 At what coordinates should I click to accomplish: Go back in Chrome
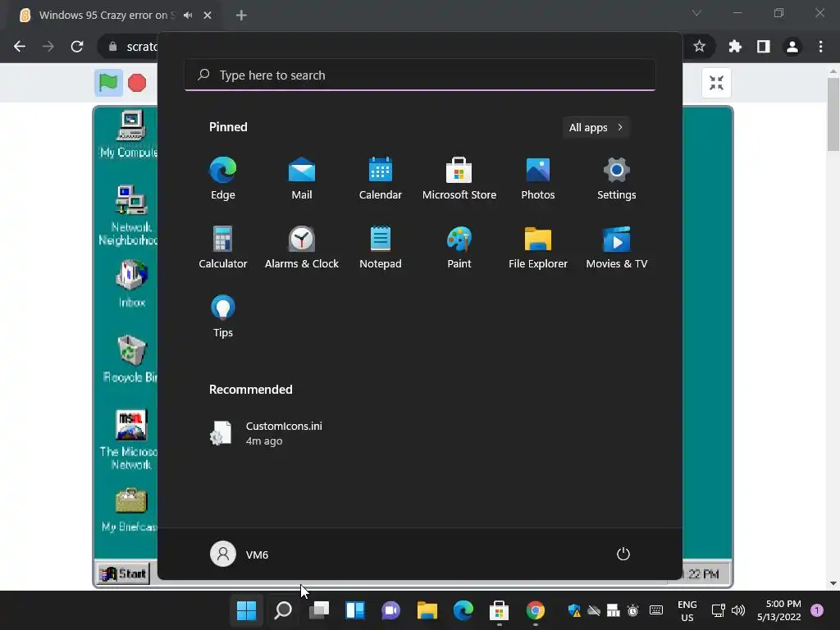pyautogui.click(x=20, y=47)
